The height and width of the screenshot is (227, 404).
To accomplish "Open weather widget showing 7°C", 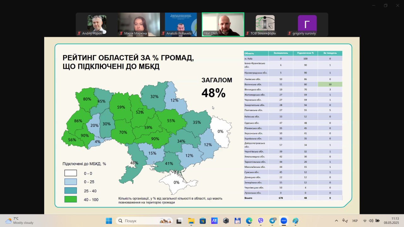I will click(19, 221).
